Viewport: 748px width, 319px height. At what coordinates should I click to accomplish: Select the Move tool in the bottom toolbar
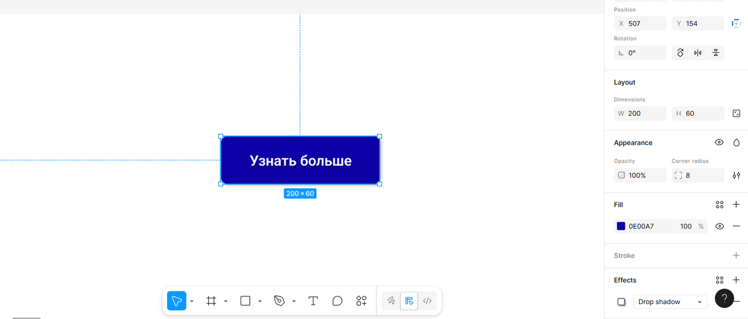(x=176, y=301)
